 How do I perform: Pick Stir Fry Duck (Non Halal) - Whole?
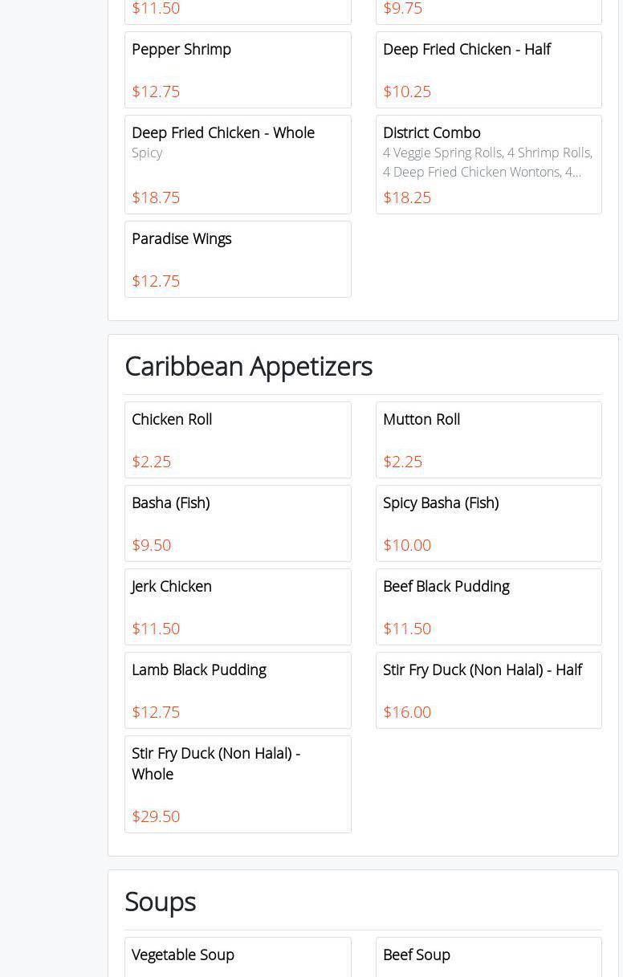[x=238, y=784]
